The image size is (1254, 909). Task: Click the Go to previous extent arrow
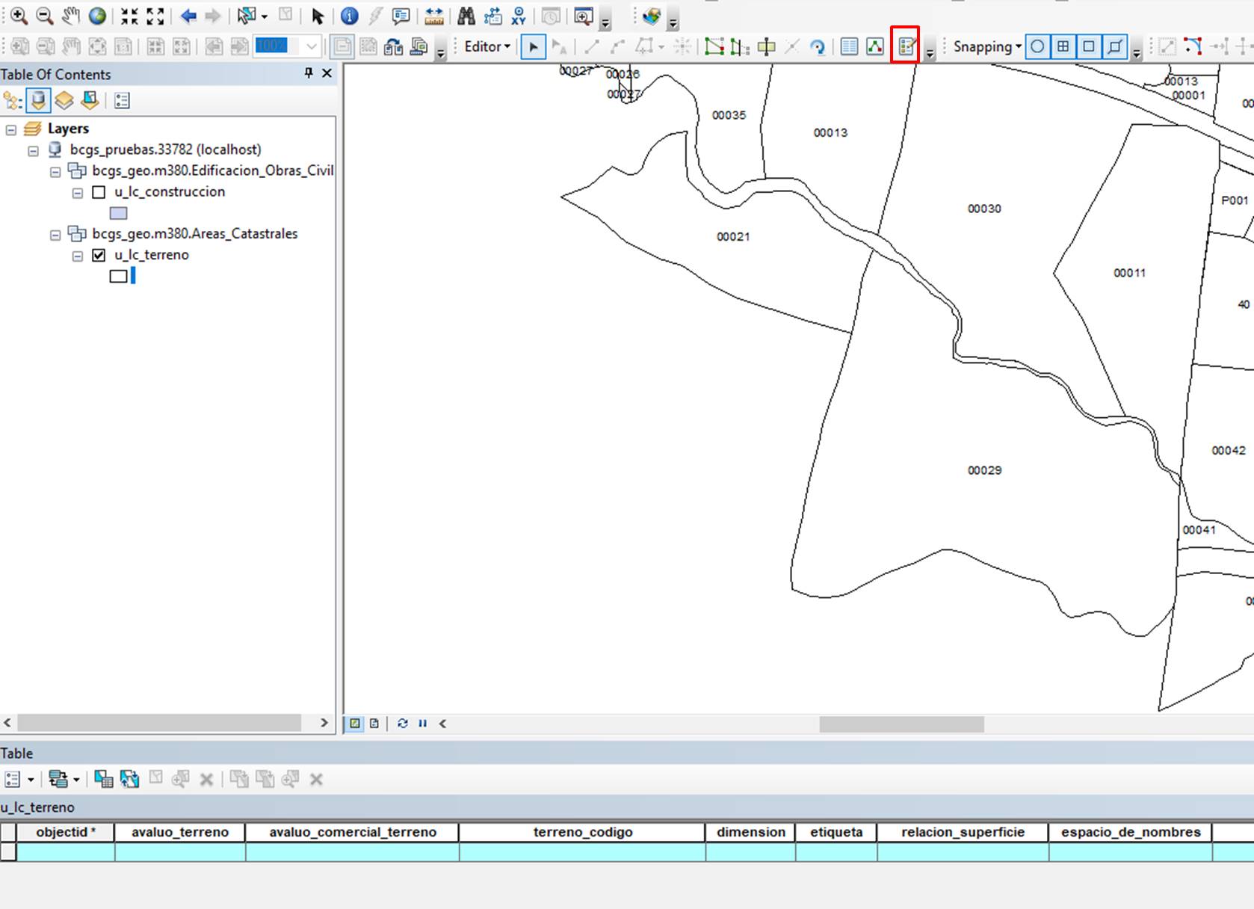tap(188, 16)
